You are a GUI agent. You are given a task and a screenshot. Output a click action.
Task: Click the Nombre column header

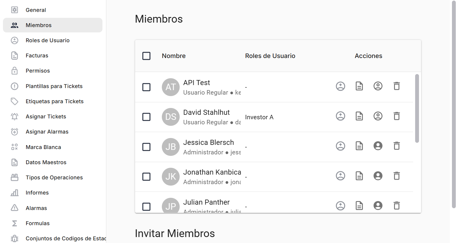point(174,56)
